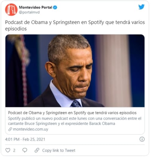Click the Twitter bird logo

[x=142, y=7]
